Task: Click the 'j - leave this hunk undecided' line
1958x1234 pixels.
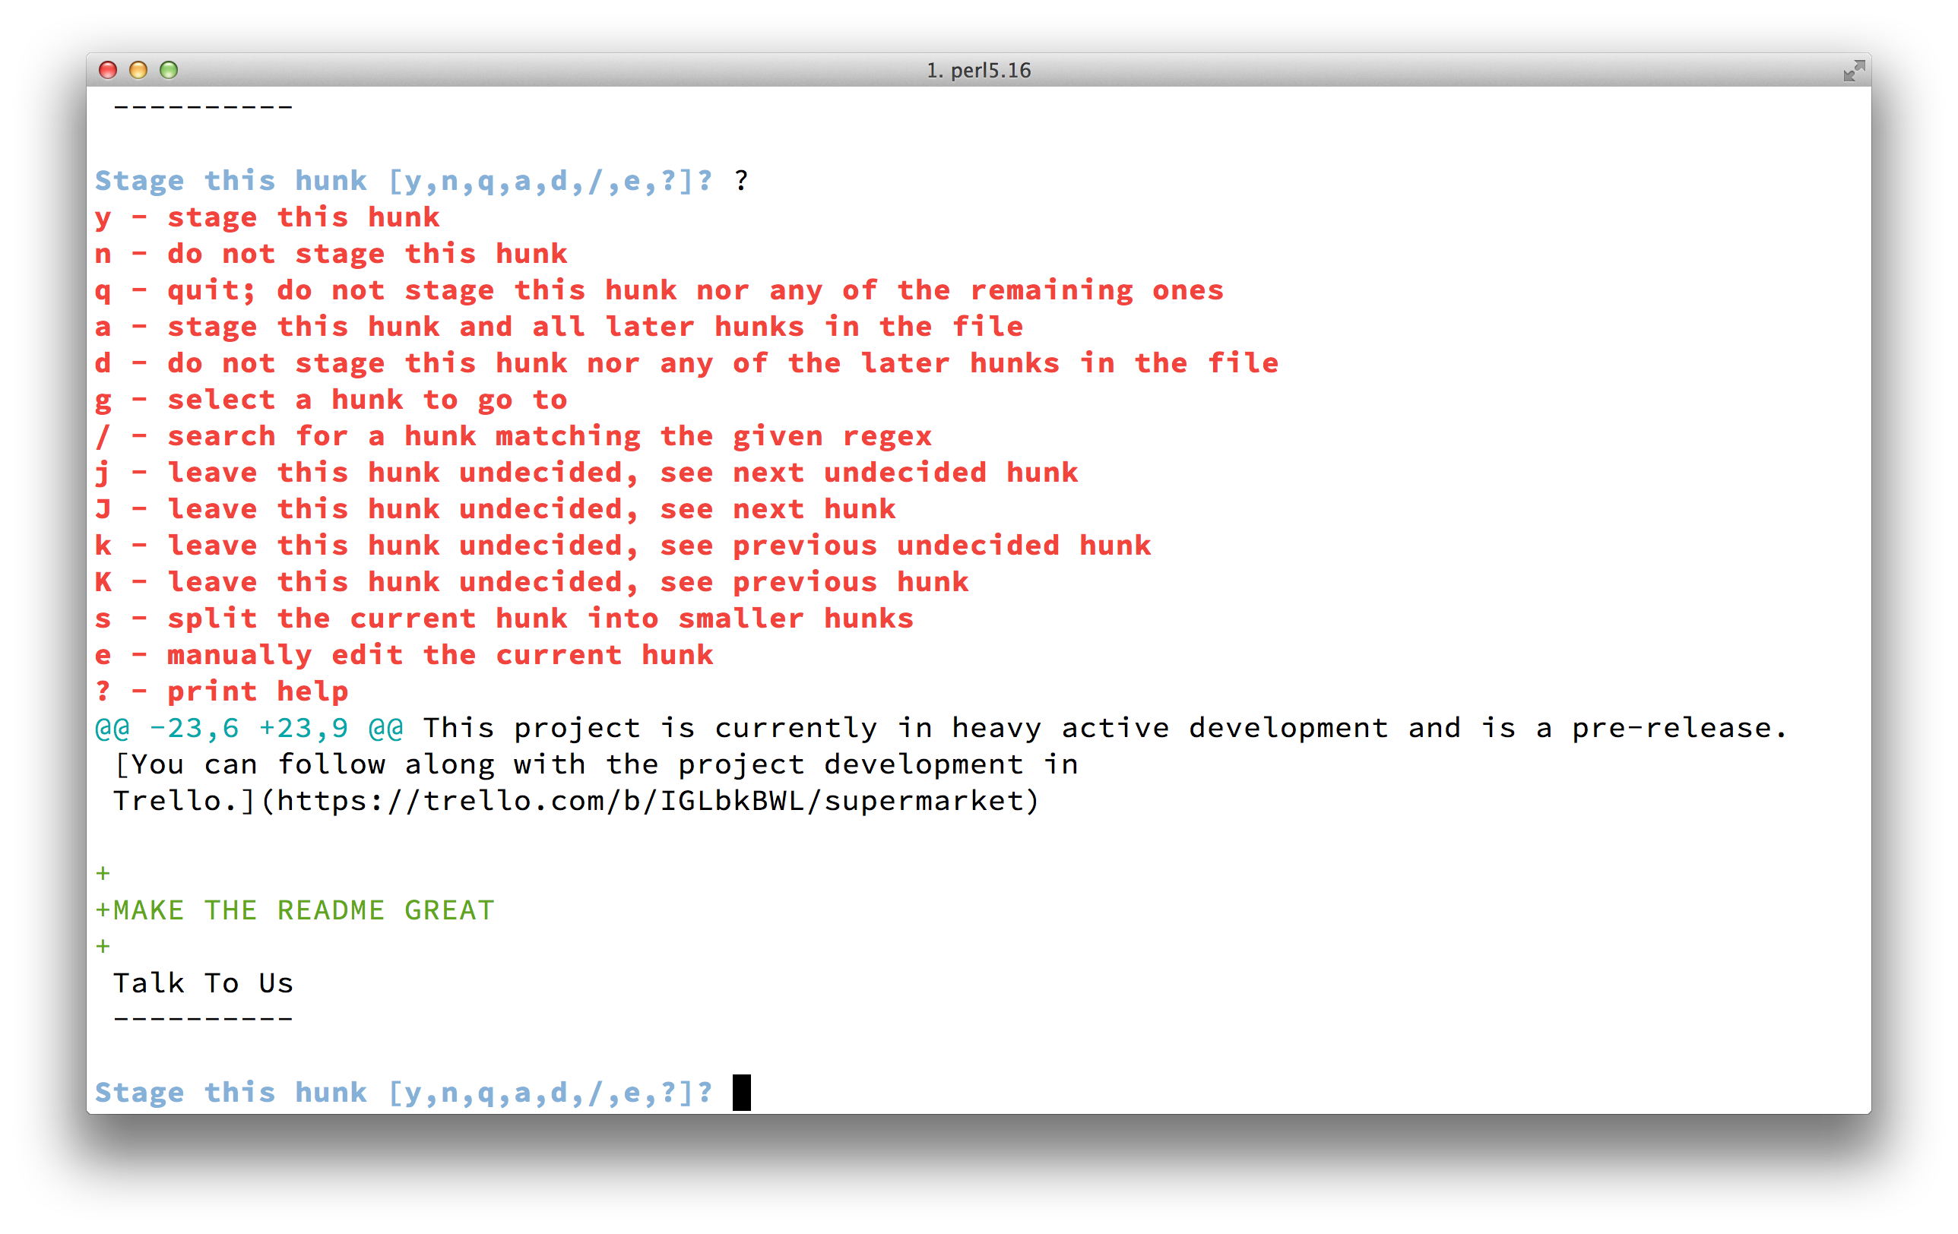Action: pos(586,473)
